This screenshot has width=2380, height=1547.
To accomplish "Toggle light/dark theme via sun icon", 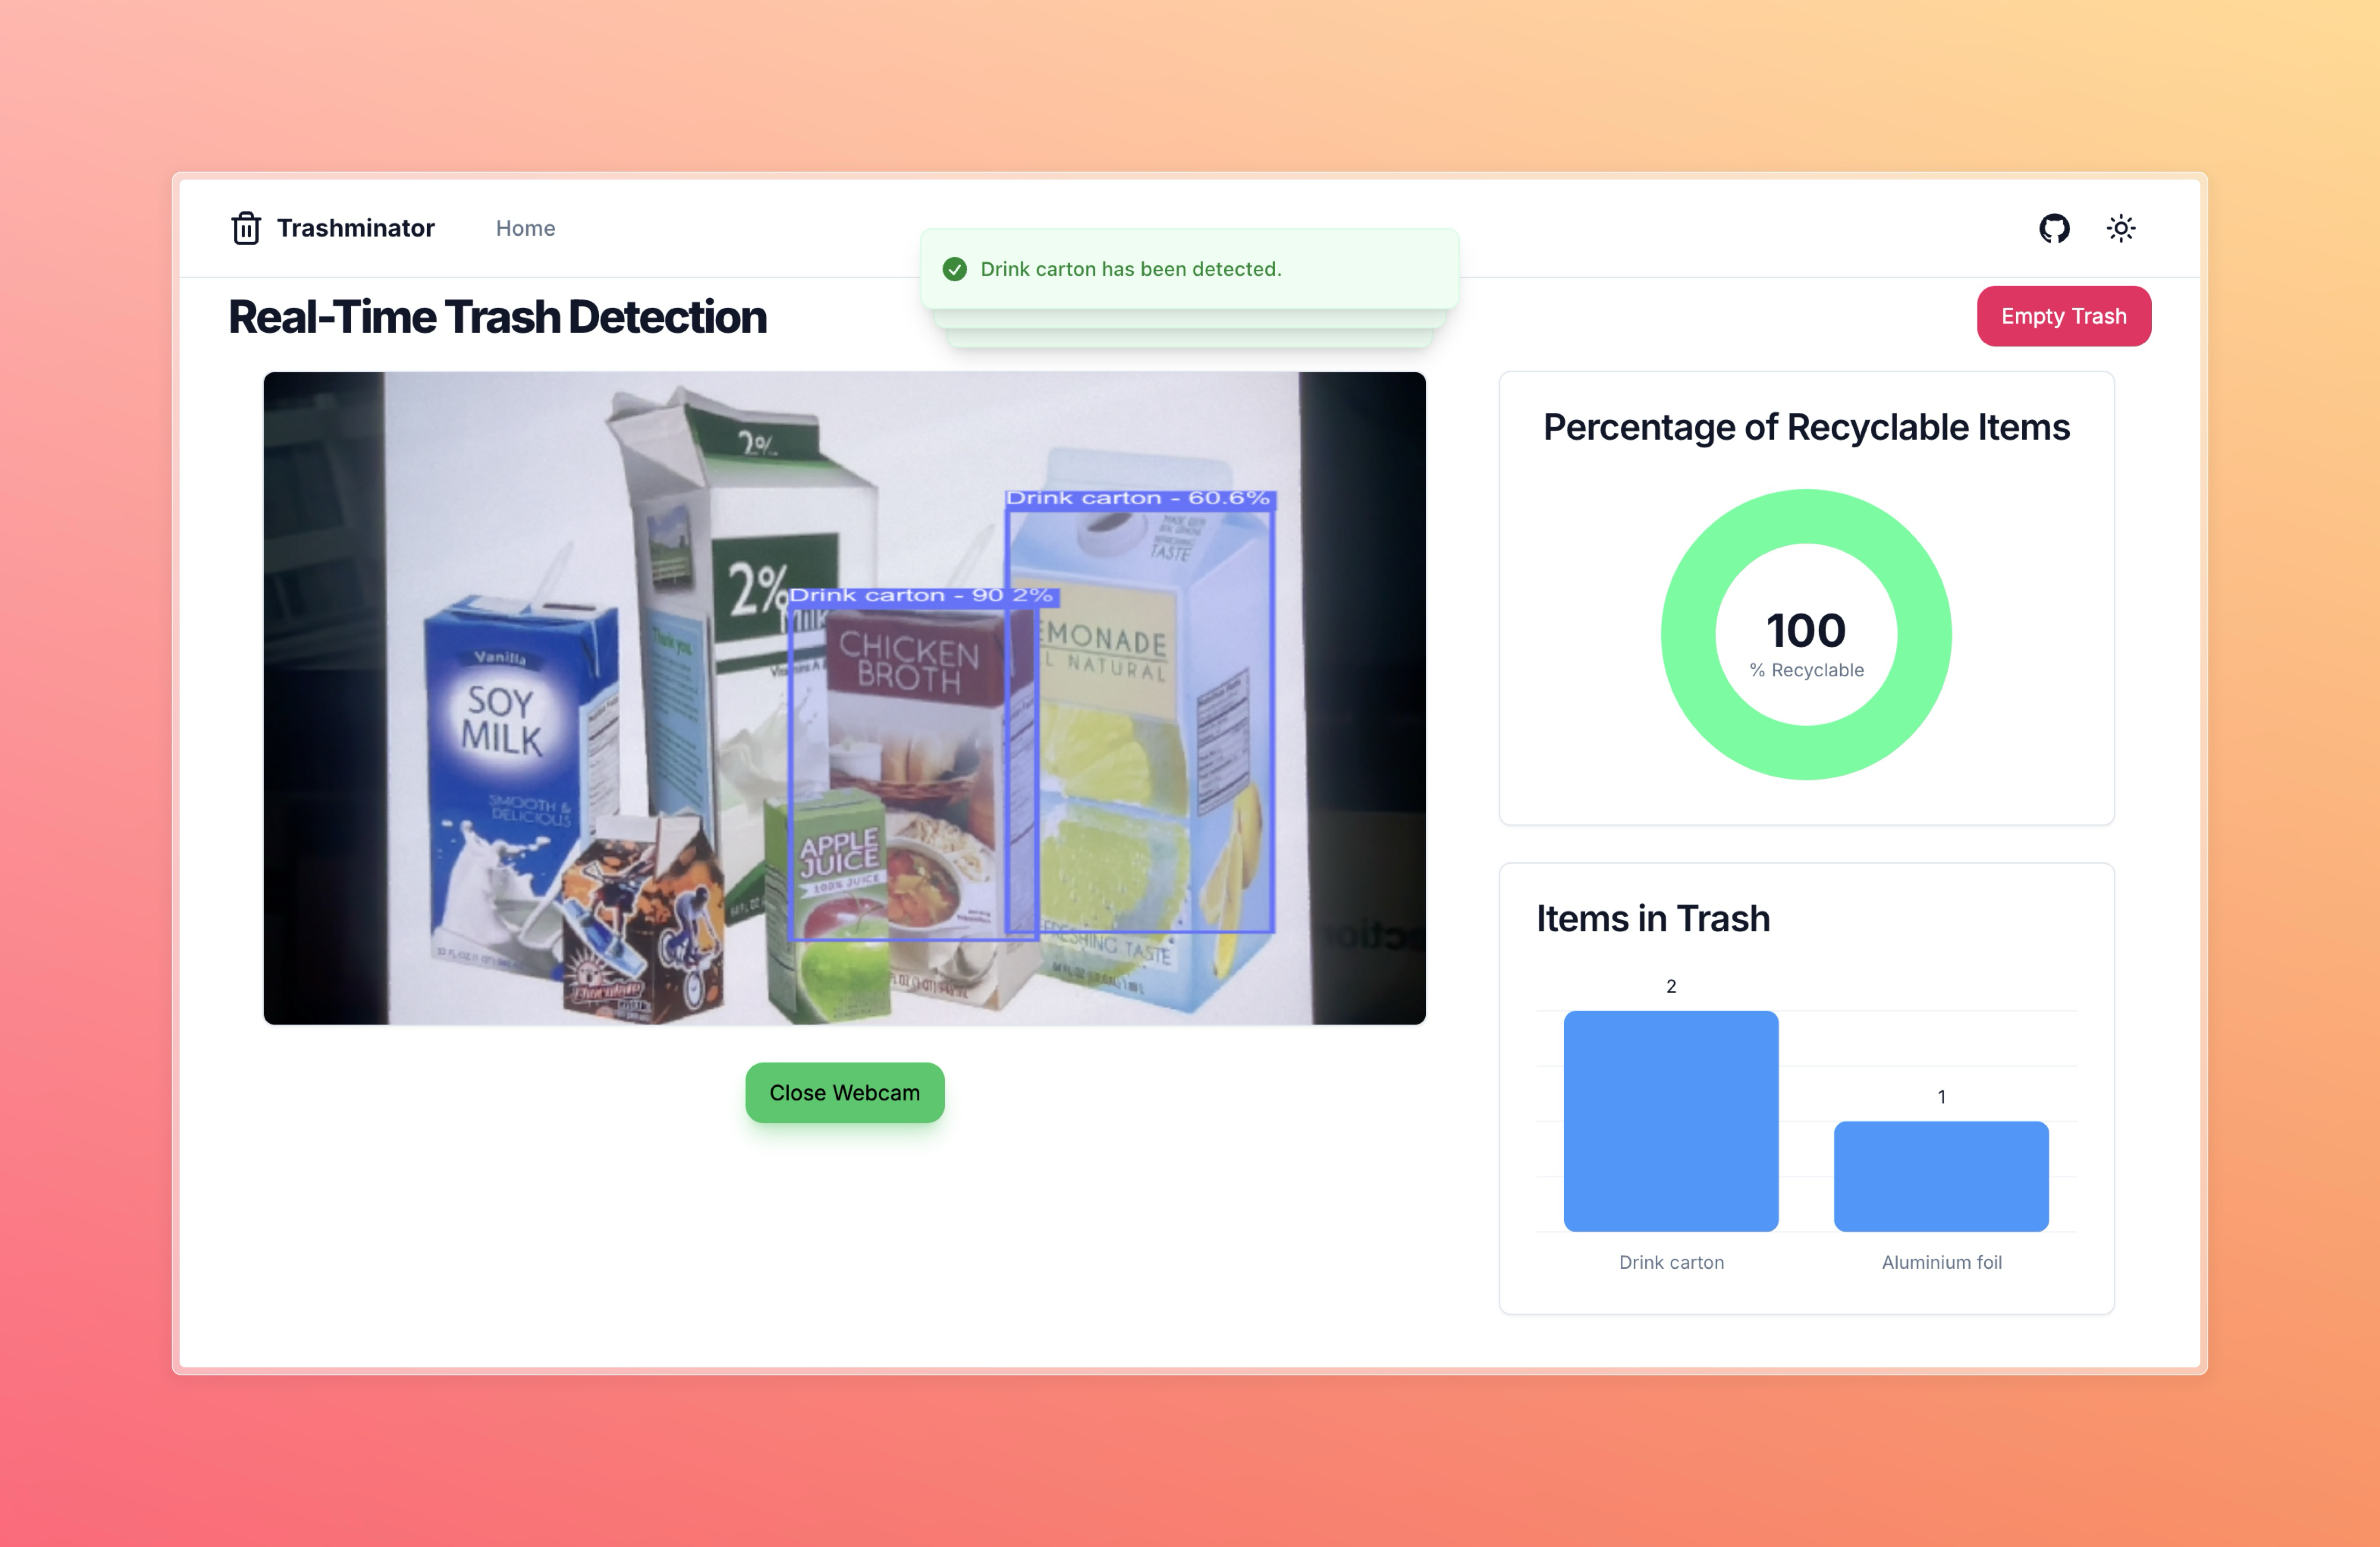I will click(2120, 228).
